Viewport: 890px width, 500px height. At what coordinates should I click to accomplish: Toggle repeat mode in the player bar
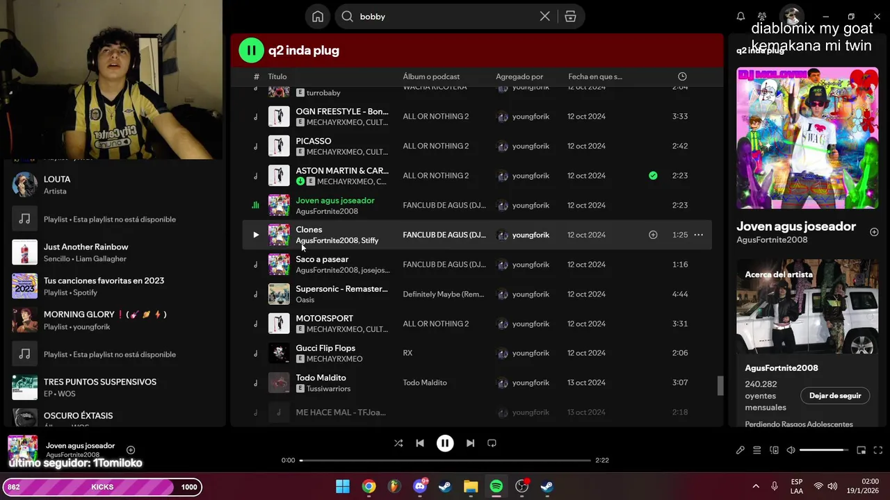click(x=492, y=443)
